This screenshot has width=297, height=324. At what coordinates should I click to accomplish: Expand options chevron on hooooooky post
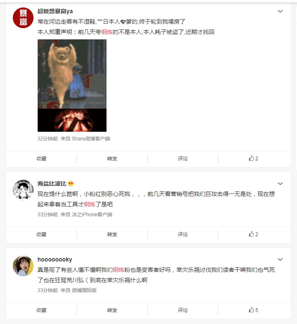tap(280, 259)
